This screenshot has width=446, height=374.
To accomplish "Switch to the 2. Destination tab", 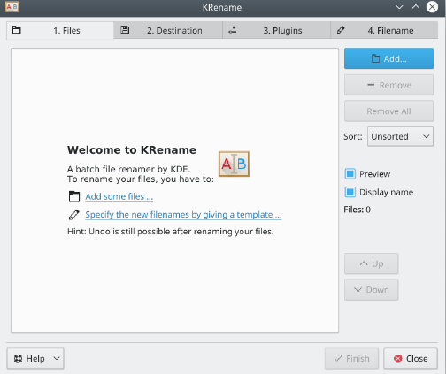I will (168, 30).
